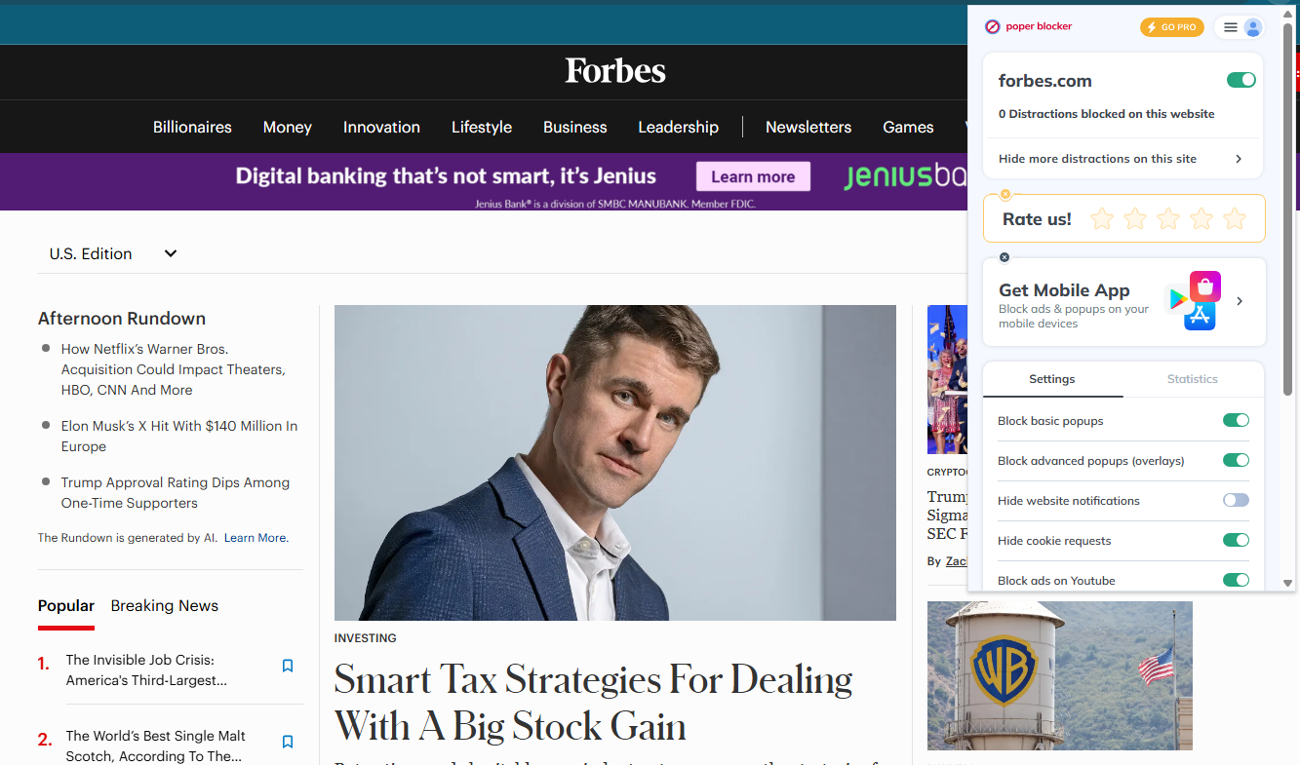The width and height of the screenshot is (1300, 765).
Task: Switch to the Statistics tab
Action: 1192,379
